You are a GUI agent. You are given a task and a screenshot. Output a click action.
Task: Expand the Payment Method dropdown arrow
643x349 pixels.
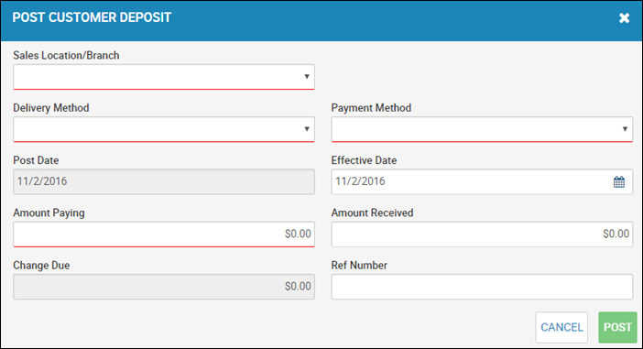point(625,129)
